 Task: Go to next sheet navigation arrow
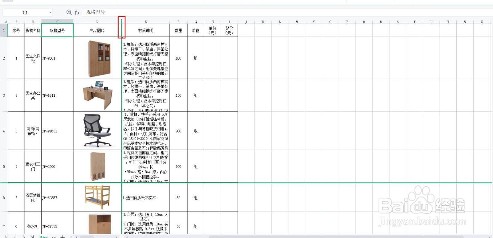coord(24,236)
